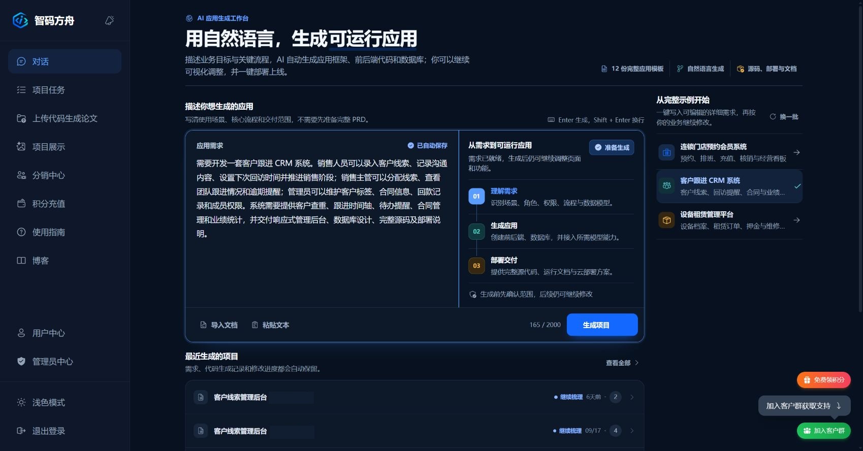Go to 上传代码生成论文 page

[x=65, y=118]
